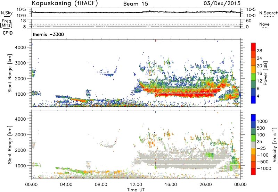Screen dimensions: 278x192
Task: Select the 16 label on Power colorbar
Action: pyautogui.click(x=259, y=73)
